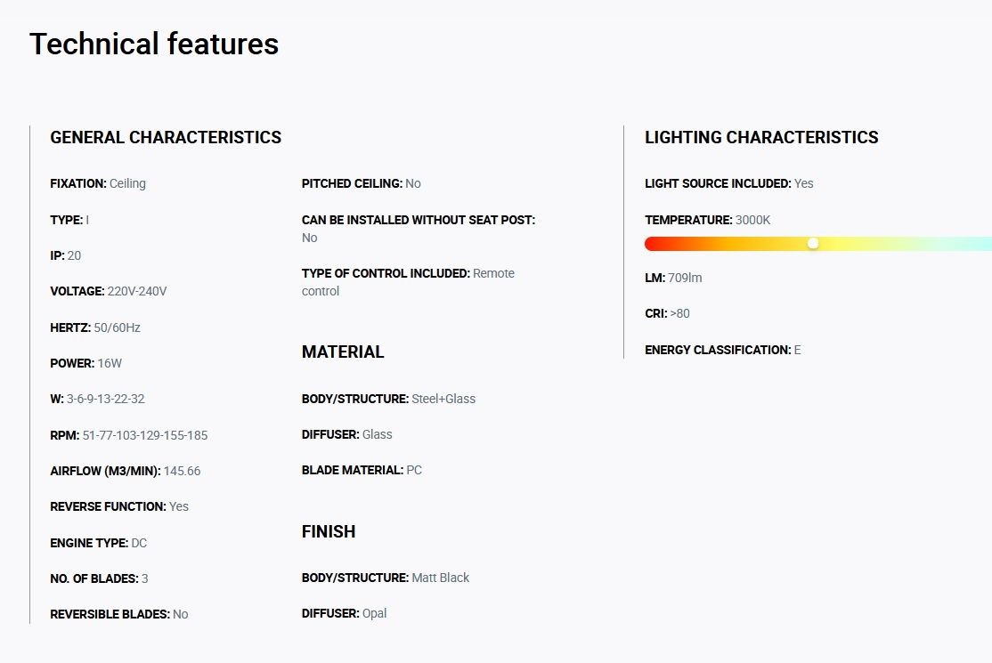Click the VOLTAGE 220V-240V value

coord(137,291)
